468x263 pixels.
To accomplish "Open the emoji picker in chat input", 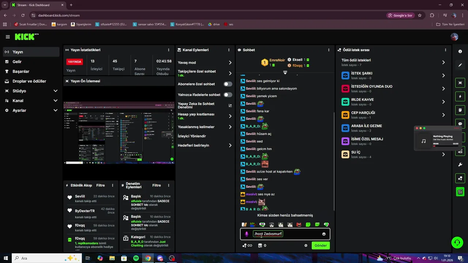I will pos(324,234).
